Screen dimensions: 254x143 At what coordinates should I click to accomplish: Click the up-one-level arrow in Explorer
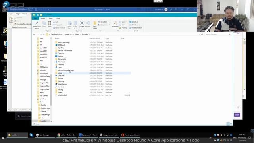44,35
